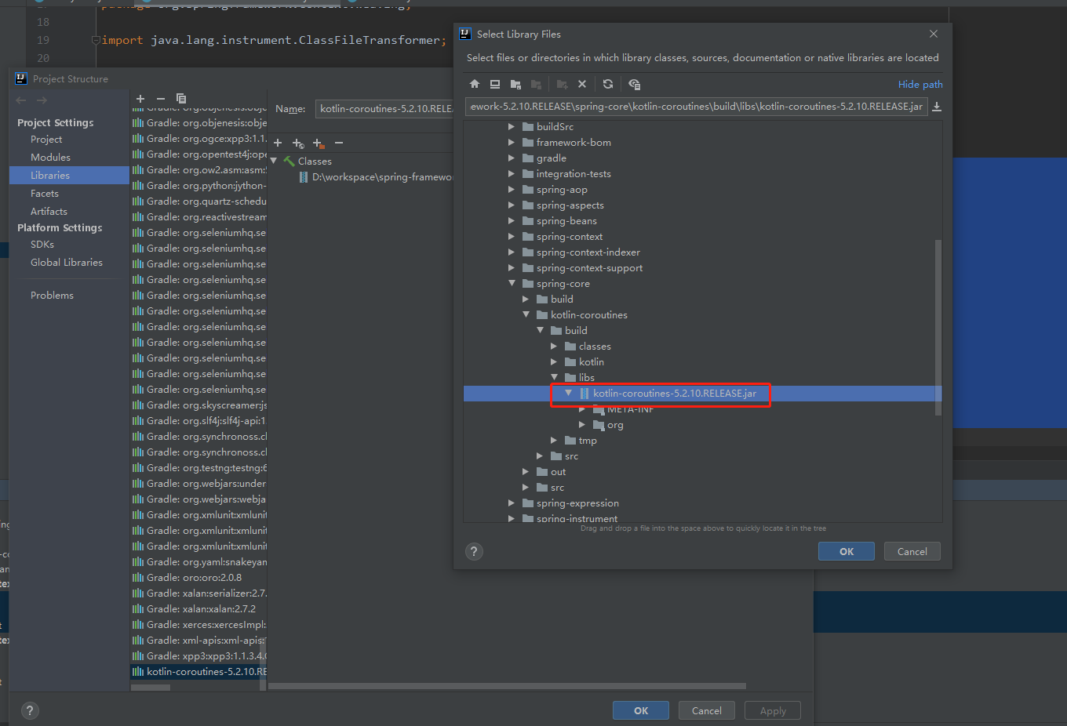Select the framework-bom folder
The width and height of the screenshot is (1067, 726).
point(574,142)
